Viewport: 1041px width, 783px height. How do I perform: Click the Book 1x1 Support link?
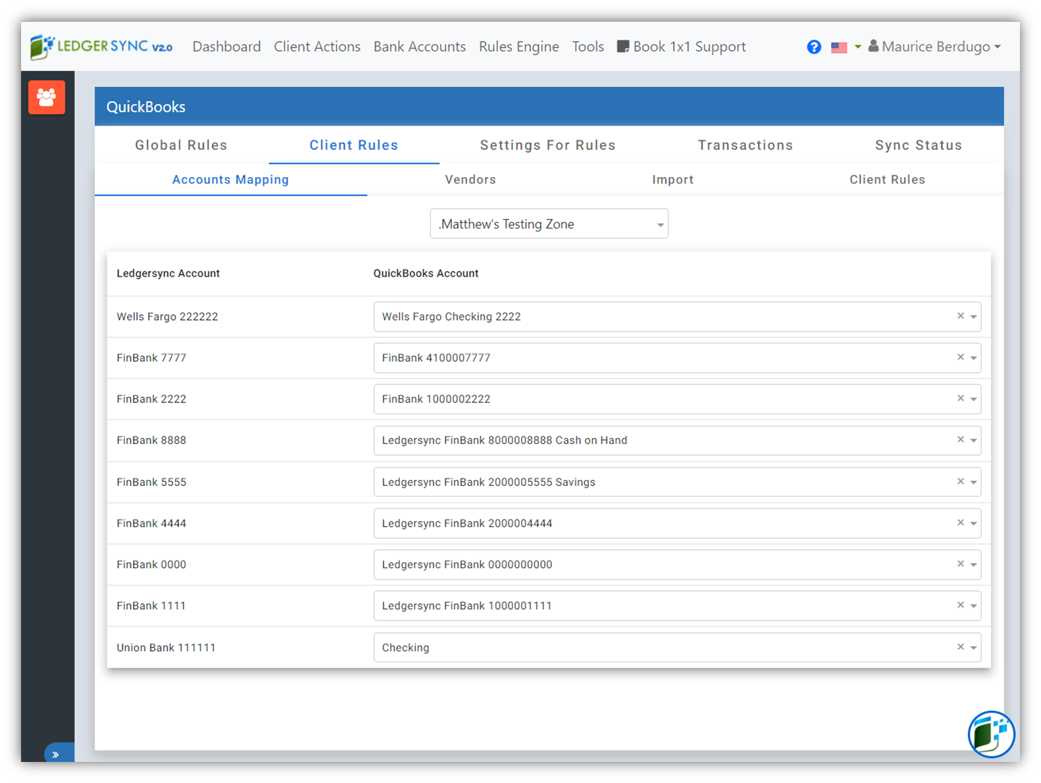pyautogui.click(x=681, y=47)
